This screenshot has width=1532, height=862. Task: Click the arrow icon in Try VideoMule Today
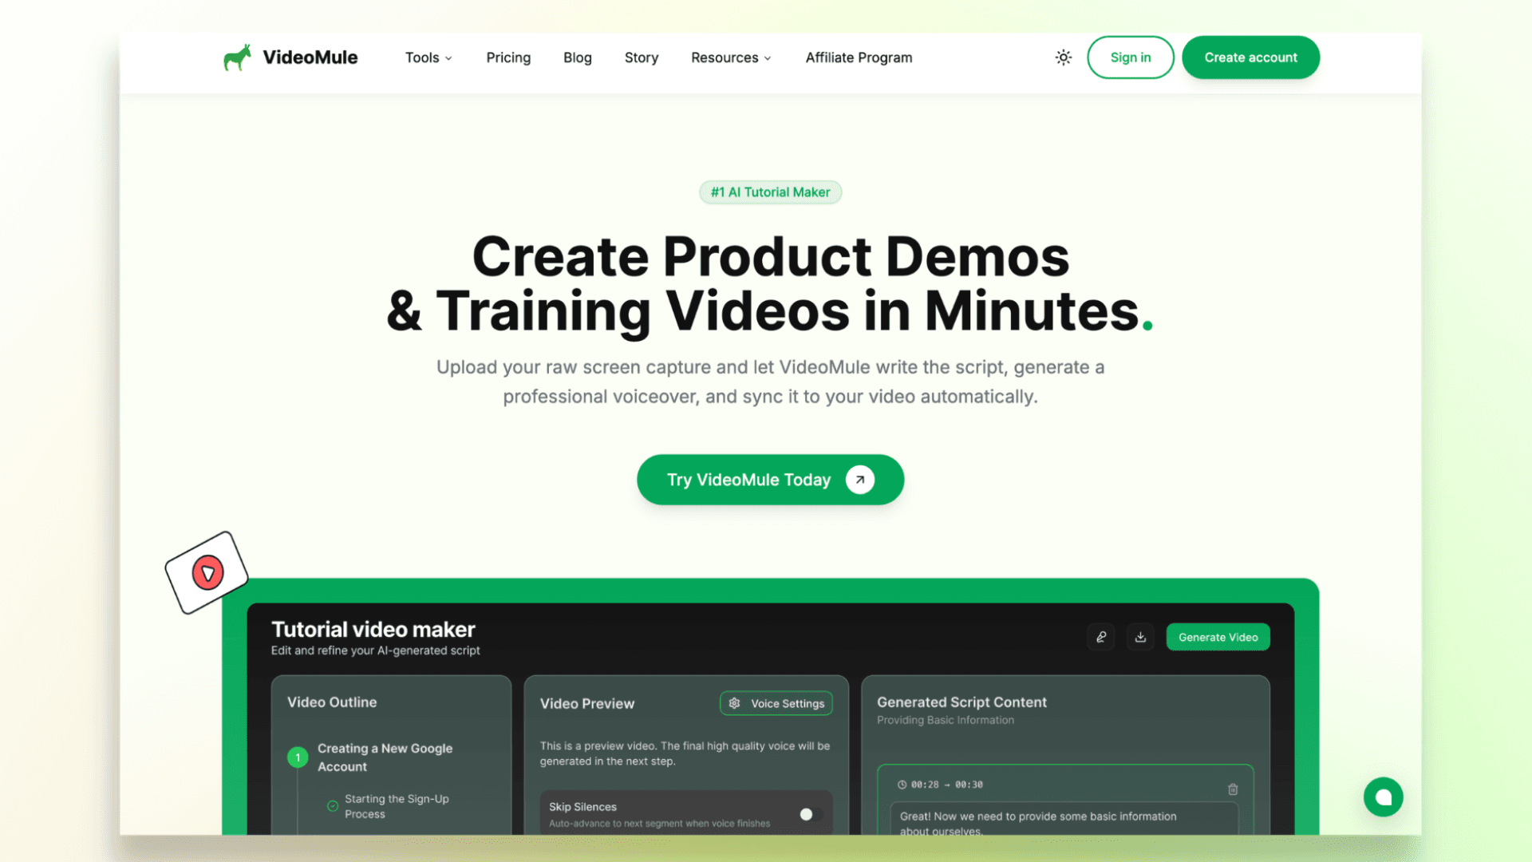859,480
